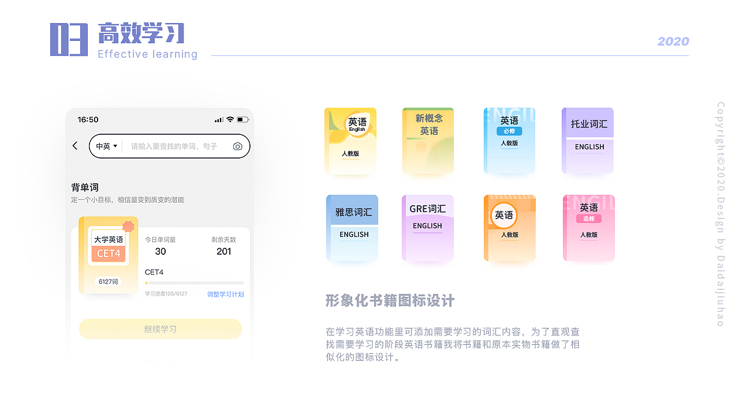Select the 雅思词汇 ENGLISH book icon
Viewport: 739px width, 415px height.
352,228
